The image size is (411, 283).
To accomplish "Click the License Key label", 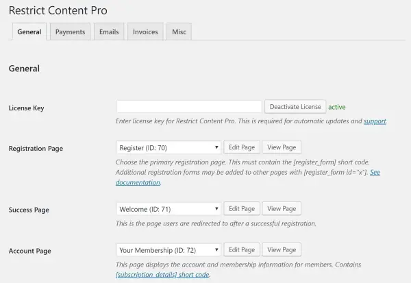I will pyautogui.click(x=26, y=108).
